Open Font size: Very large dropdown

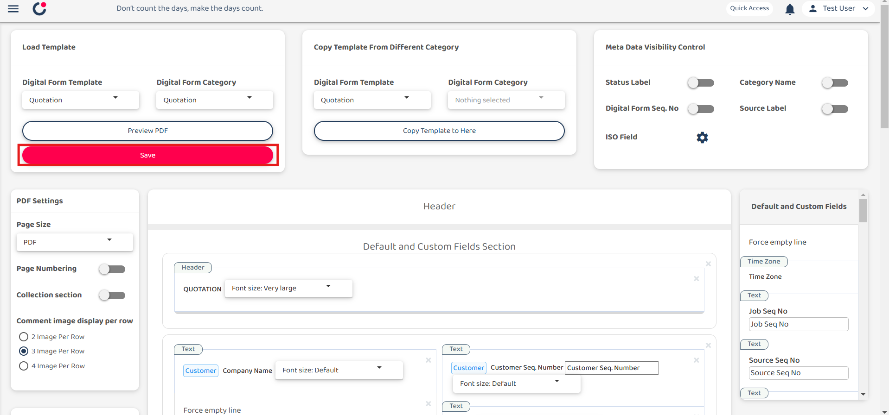tap(288, 288)
